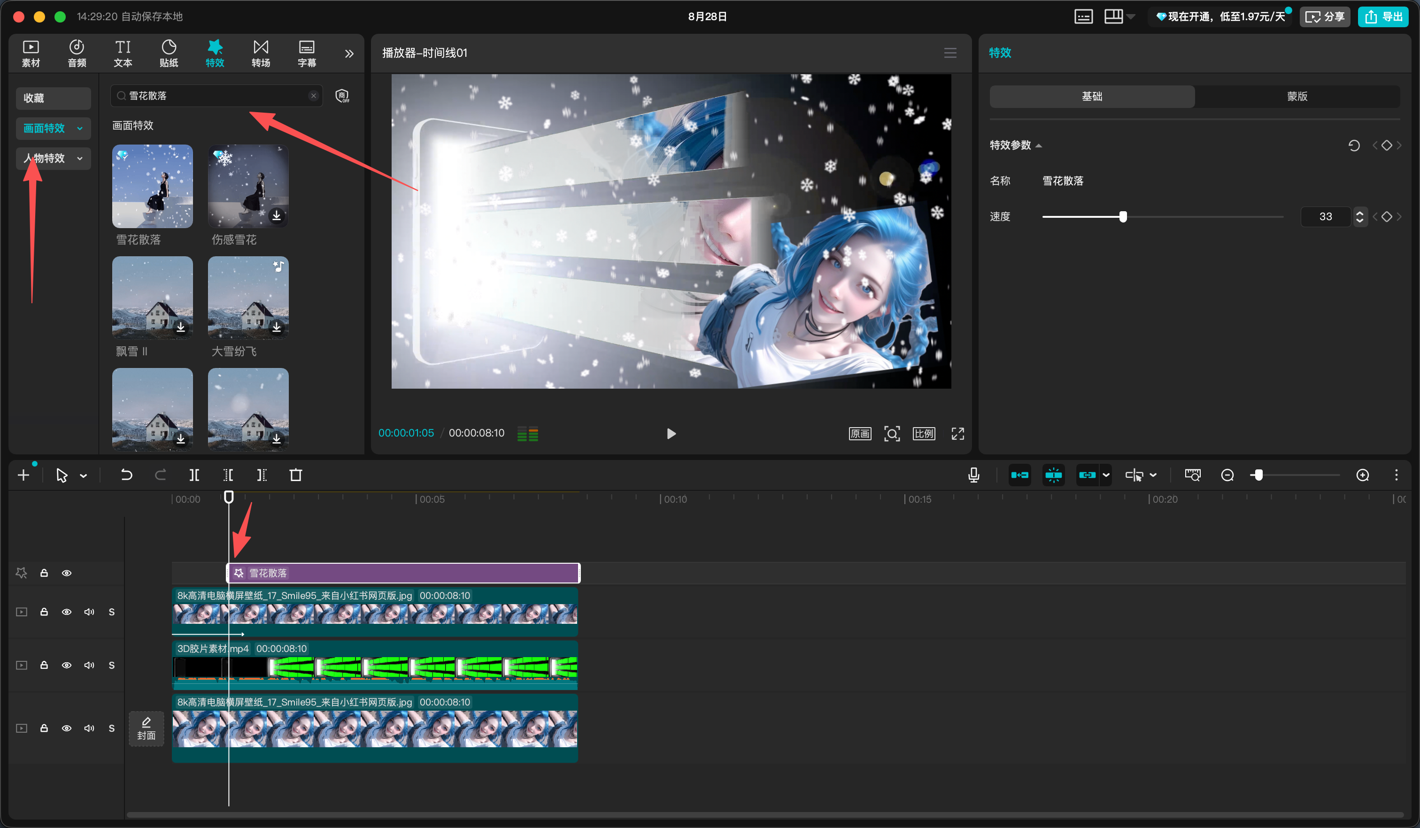
Task: Start voice-over recording with microphone icon
Action: point(973,475)
